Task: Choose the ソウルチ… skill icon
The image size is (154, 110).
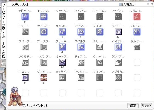Action: [x=25, y=62]
